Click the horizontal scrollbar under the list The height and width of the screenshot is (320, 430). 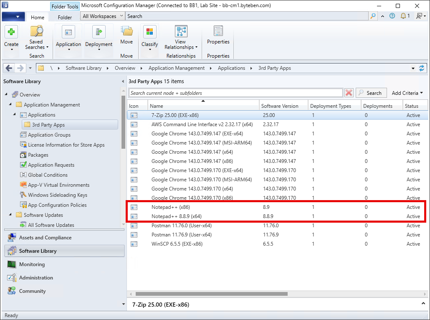click(x=211, y=294)
